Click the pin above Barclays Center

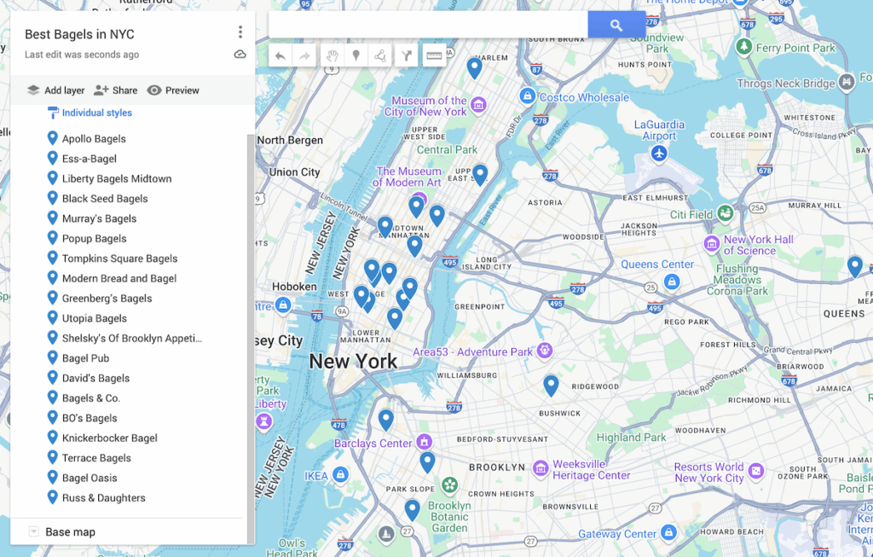pos(386,420)
